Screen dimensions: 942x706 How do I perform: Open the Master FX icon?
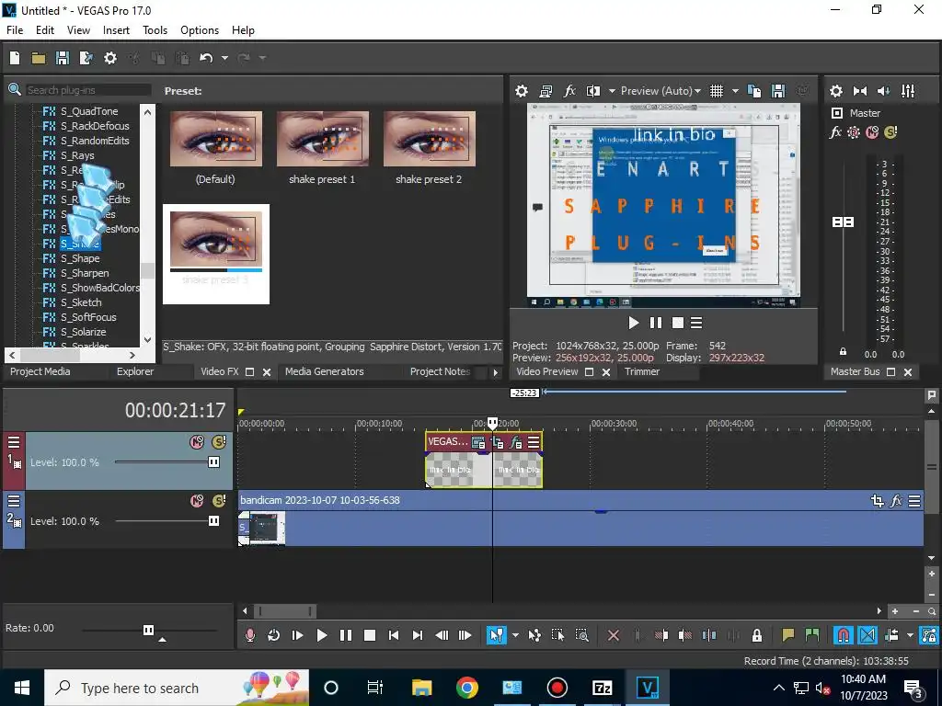835,132
